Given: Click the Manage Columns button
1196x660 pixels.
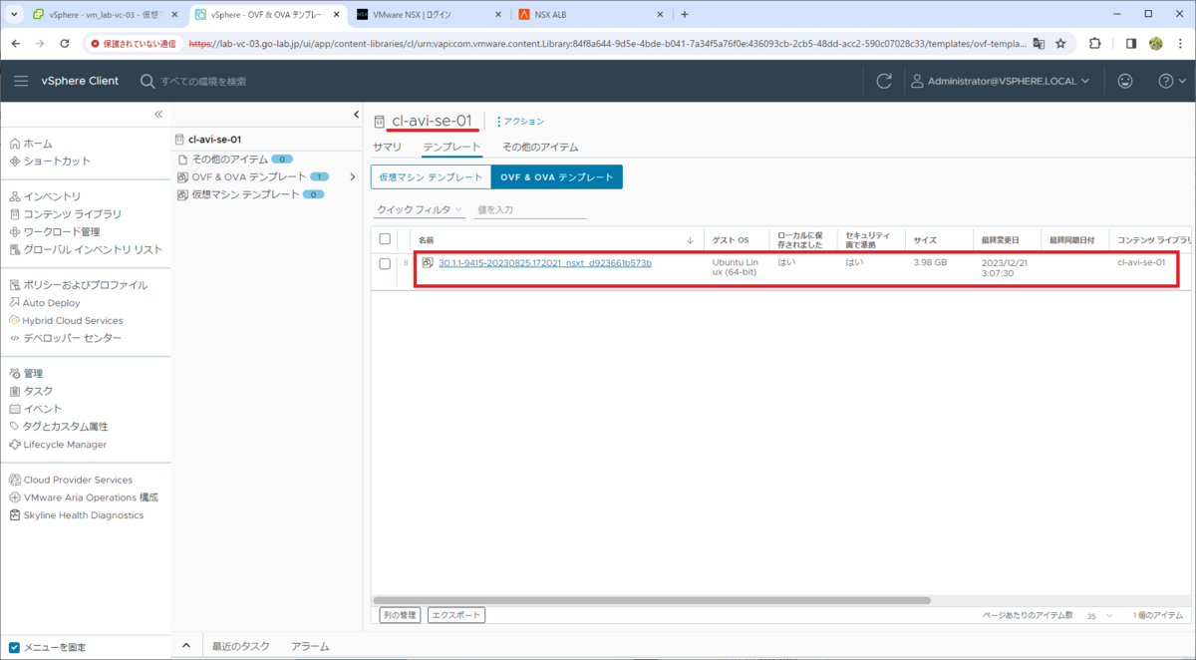Looking at the screenshot, I should click(401, 615).
